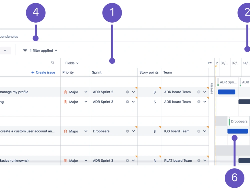Switch to the Dependencies tab
Viewport: 250px width, 188px height.
pyautogui.click(x=9, y=36)
